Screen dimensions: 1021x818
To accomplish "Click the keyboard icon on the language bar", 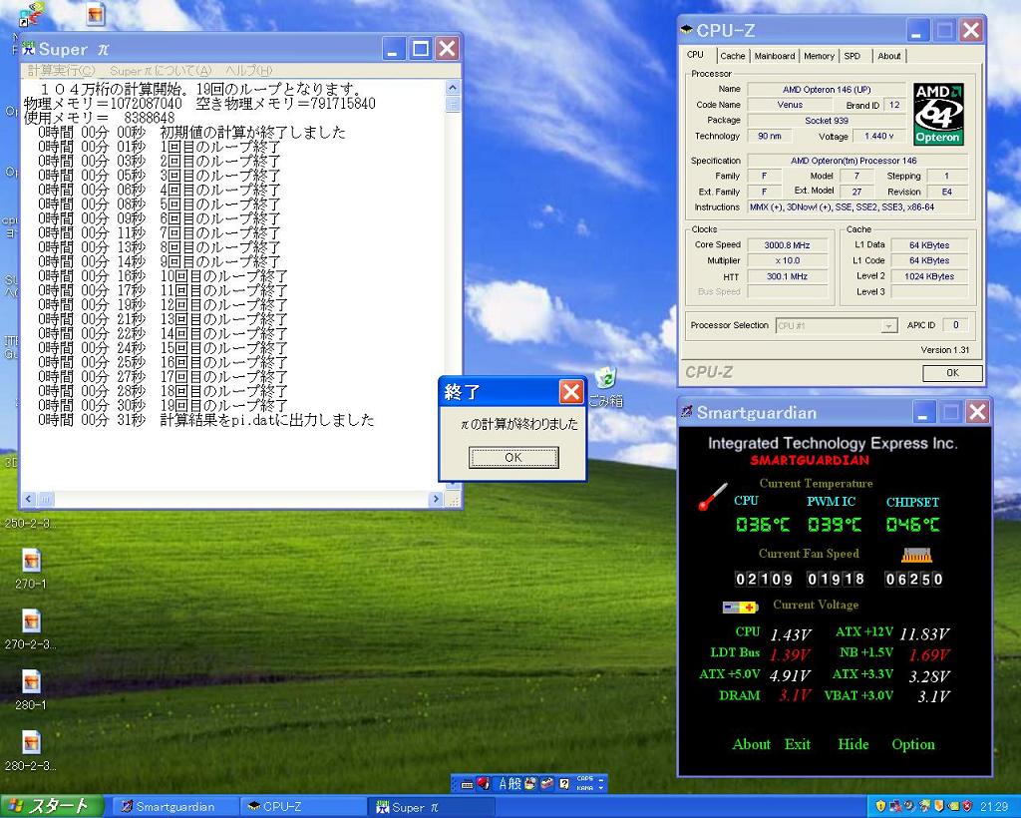I will (x=467, y=784).
